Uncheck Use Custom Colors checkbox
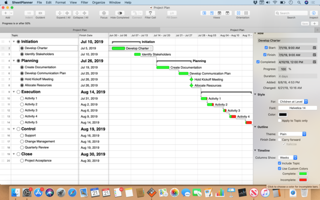The width and height of the screenshot is (320, 200). click(x=280, y=168)
